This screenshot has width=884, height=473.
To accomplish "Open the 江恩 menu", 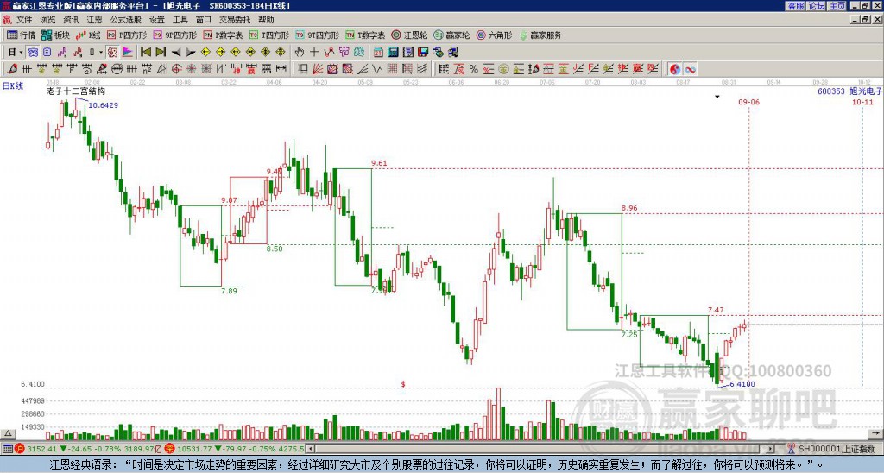I will pyautogui.click(x=94, y=20).
